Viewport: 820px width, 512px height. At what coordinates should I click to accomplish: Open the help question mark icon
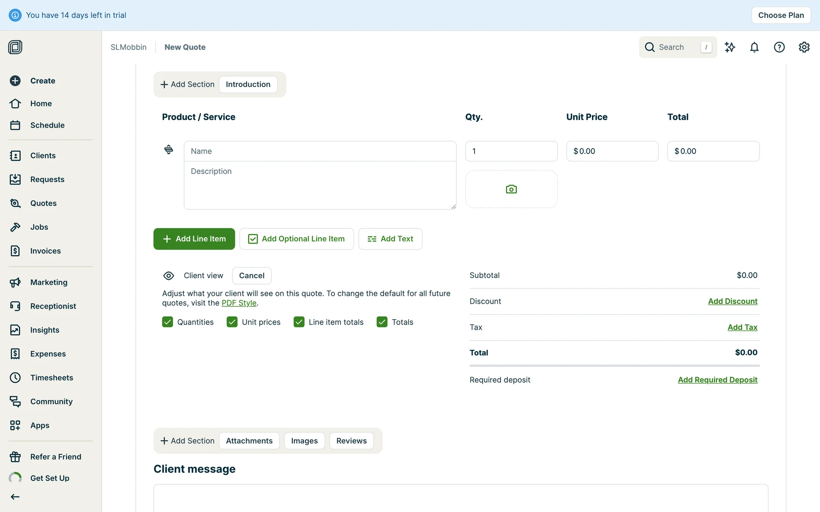pyautogui.click(x=779, y=47)
